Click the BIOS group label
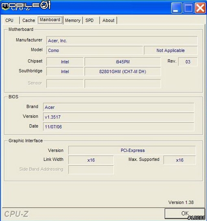 coord(13,97)
